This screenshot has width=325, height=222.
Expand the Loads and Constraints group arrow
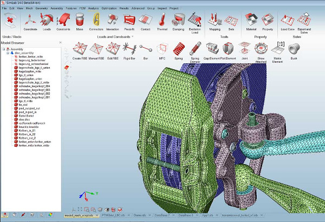[x=133, y=36]
